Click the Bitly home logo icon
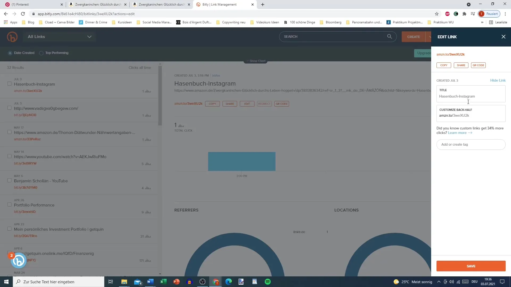This screenshot has height=287, width=511. 12,36
